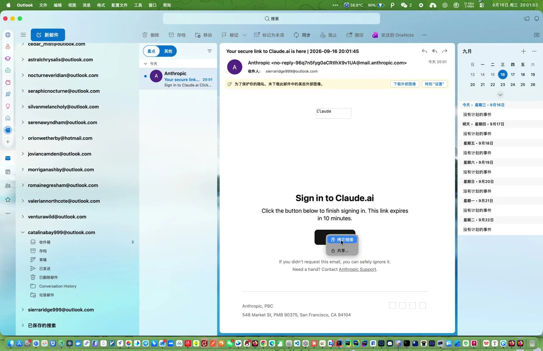Open the 工具 menu in menu bar
This screenshot has height=351, width=543.
[138, 5]
